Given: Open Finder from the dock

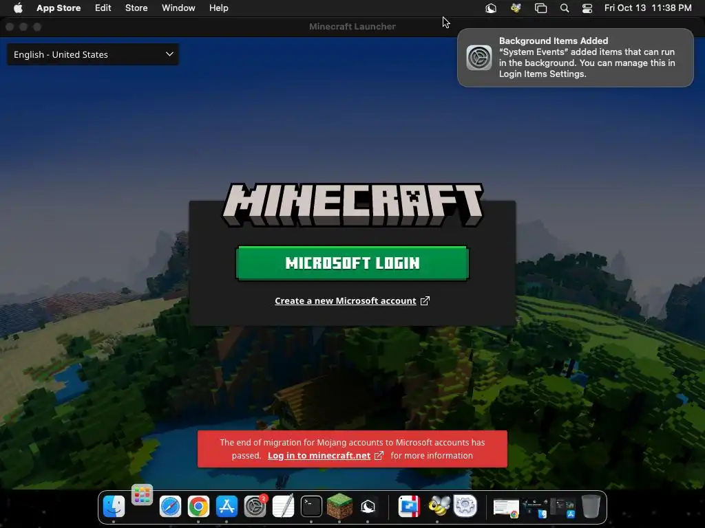Looking at the screenshot, I should tap(114, 507).
